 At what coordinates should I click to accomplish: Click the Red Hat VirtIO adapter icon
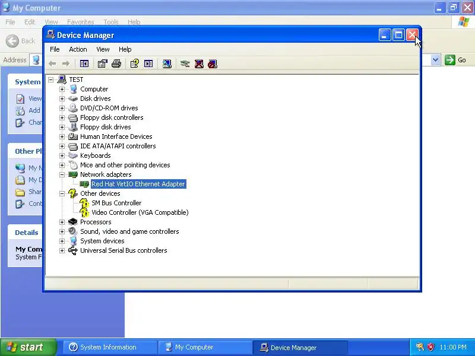pyautogui.click(x=84, y=184)
